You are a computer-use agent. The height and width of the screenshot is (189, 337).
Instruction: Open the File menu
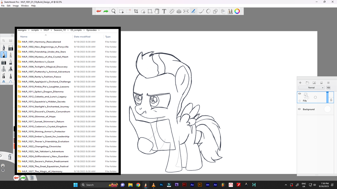coord(3,6)
